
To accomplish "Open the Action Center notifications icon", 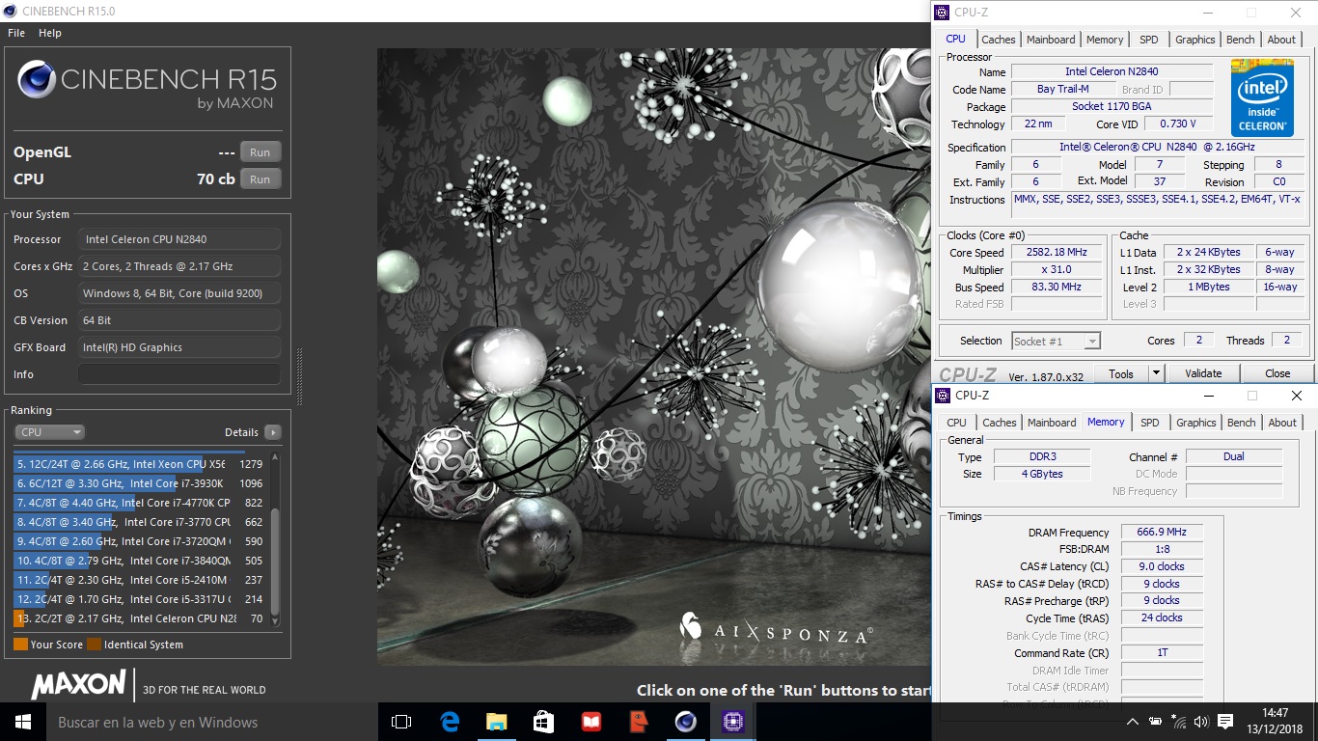I will coord(1225,722).
